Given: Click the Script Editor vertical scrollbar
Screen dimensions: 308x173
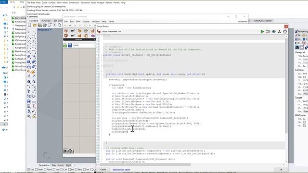Looking at the screenshot, I should 286,86.
